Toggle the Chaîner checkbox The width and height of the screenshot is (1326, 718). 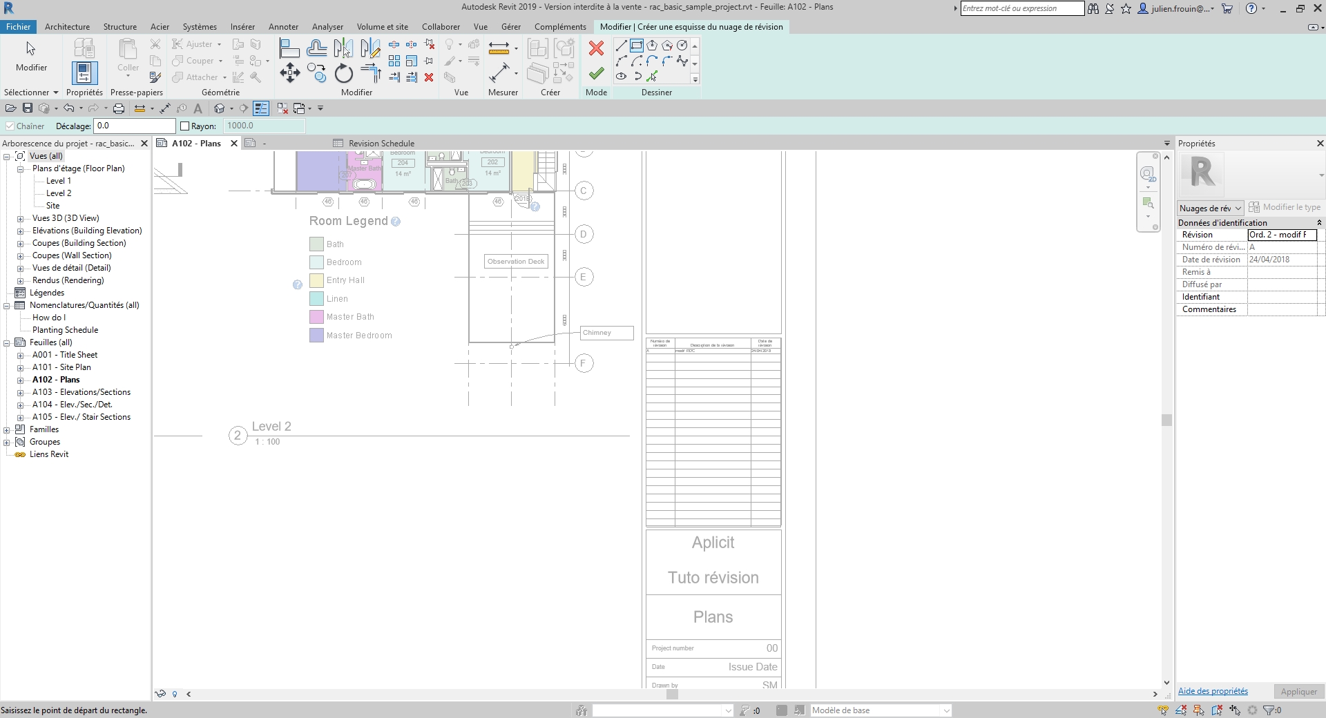(x=10, y=126)
